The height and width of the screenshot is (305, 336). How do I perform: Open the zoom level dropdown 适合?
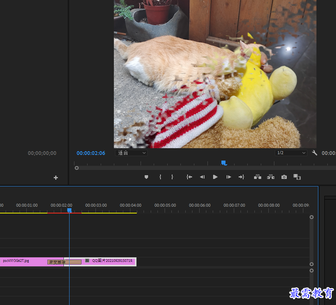(x=131, y=153)
